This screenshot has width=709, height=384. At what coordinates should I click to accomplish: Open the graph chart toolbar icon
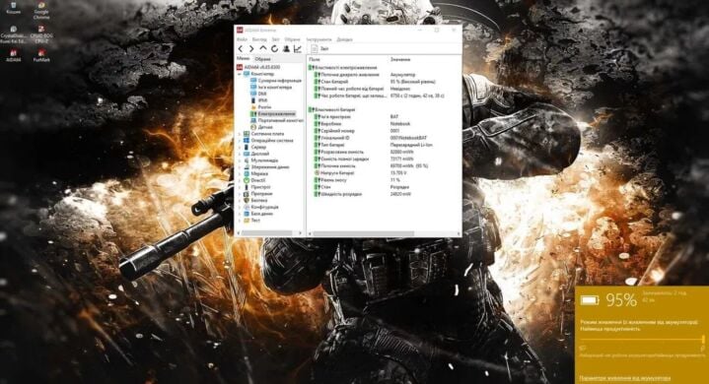(x=298, y=48)
